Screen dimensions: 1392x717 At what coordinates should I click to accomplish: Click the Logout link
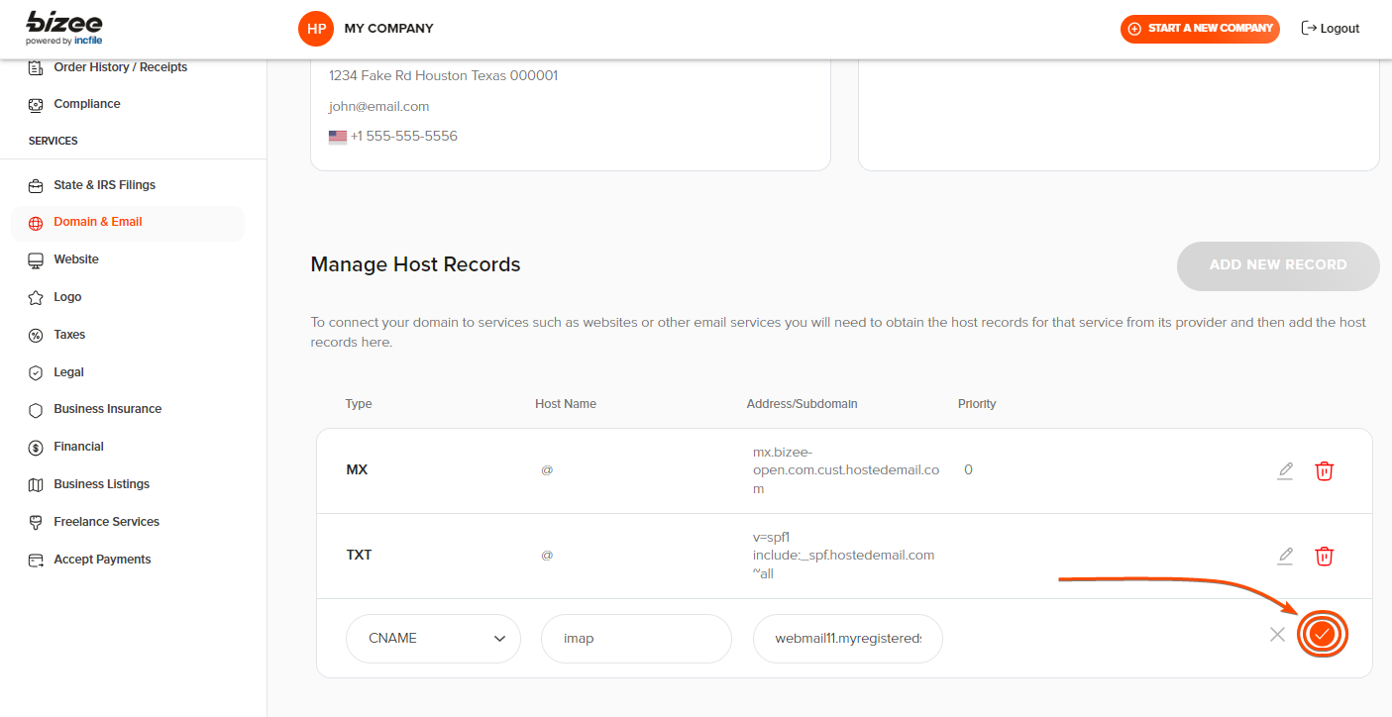tap(1330, 29)
